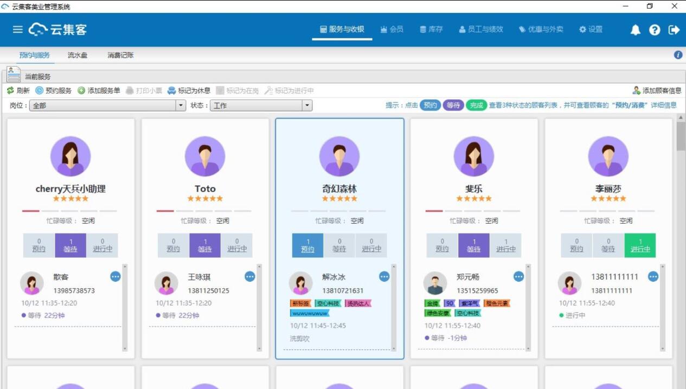686x389 pixels.
Task: Open the help question mark icon
Action: point(655,30)
